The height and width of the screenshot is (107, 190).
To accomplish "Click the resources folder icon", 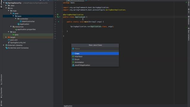I will point(14,27).
